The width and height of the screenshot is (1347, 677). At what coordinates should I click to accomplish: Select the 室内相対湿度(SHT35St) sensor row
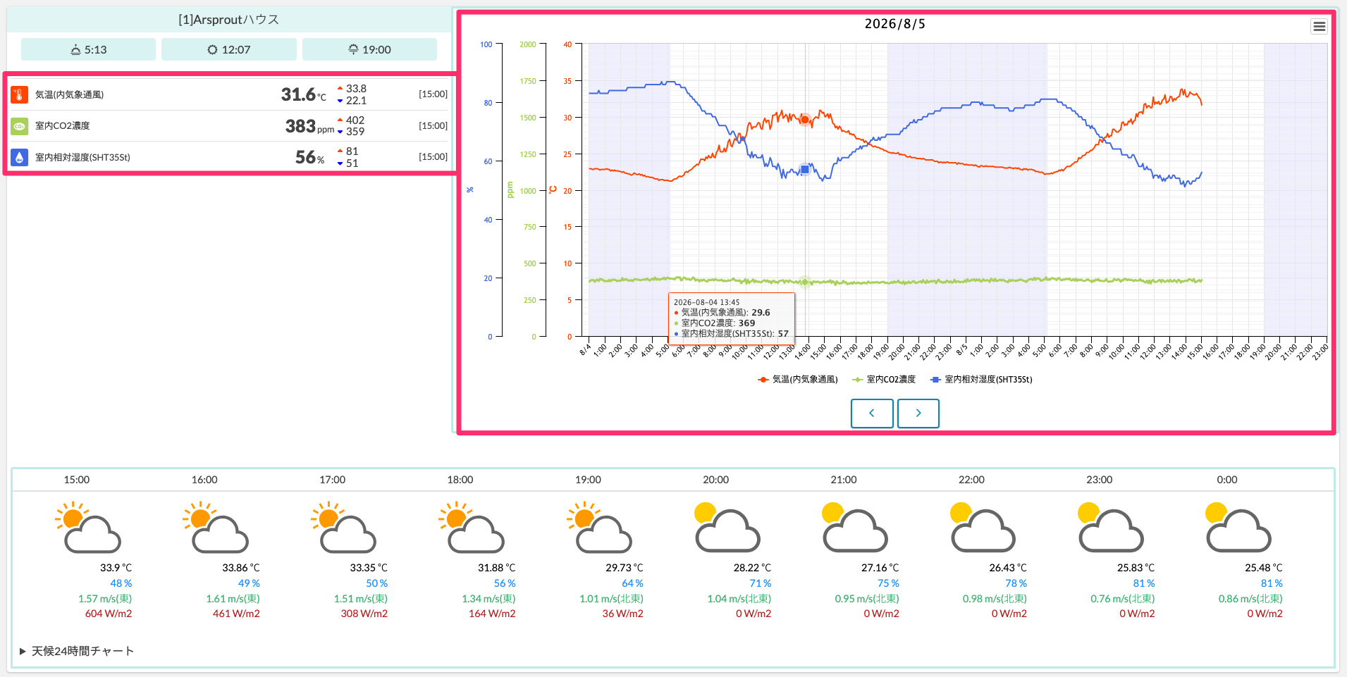pyautogui.click(x=229, y=157)
